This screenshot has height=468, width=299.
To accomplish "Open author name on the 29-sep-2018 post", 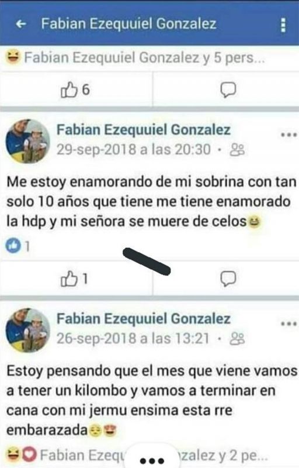I will pos(144,130).
